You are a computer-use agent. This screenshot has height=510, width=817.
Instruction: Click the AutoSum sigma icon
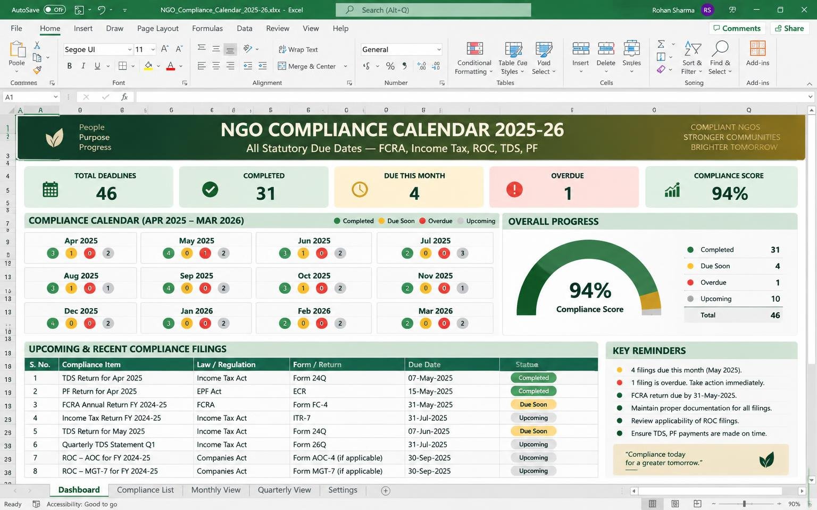pyautogui.click(x=661, y=44)
